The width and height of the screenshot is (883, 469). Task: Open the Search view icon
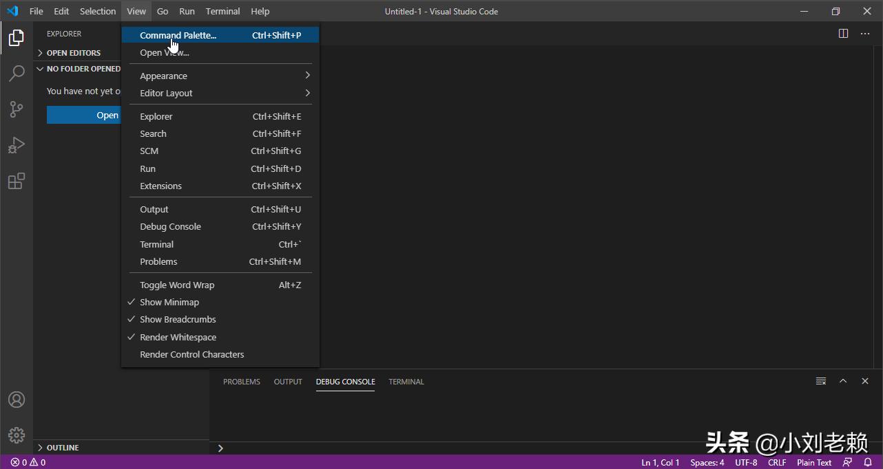coord(16,73)
